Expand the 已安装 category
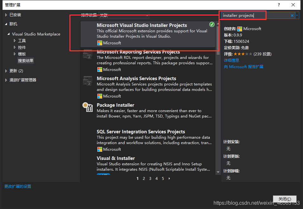The width and height of the screenshot is (303, 209). (6, 15)
